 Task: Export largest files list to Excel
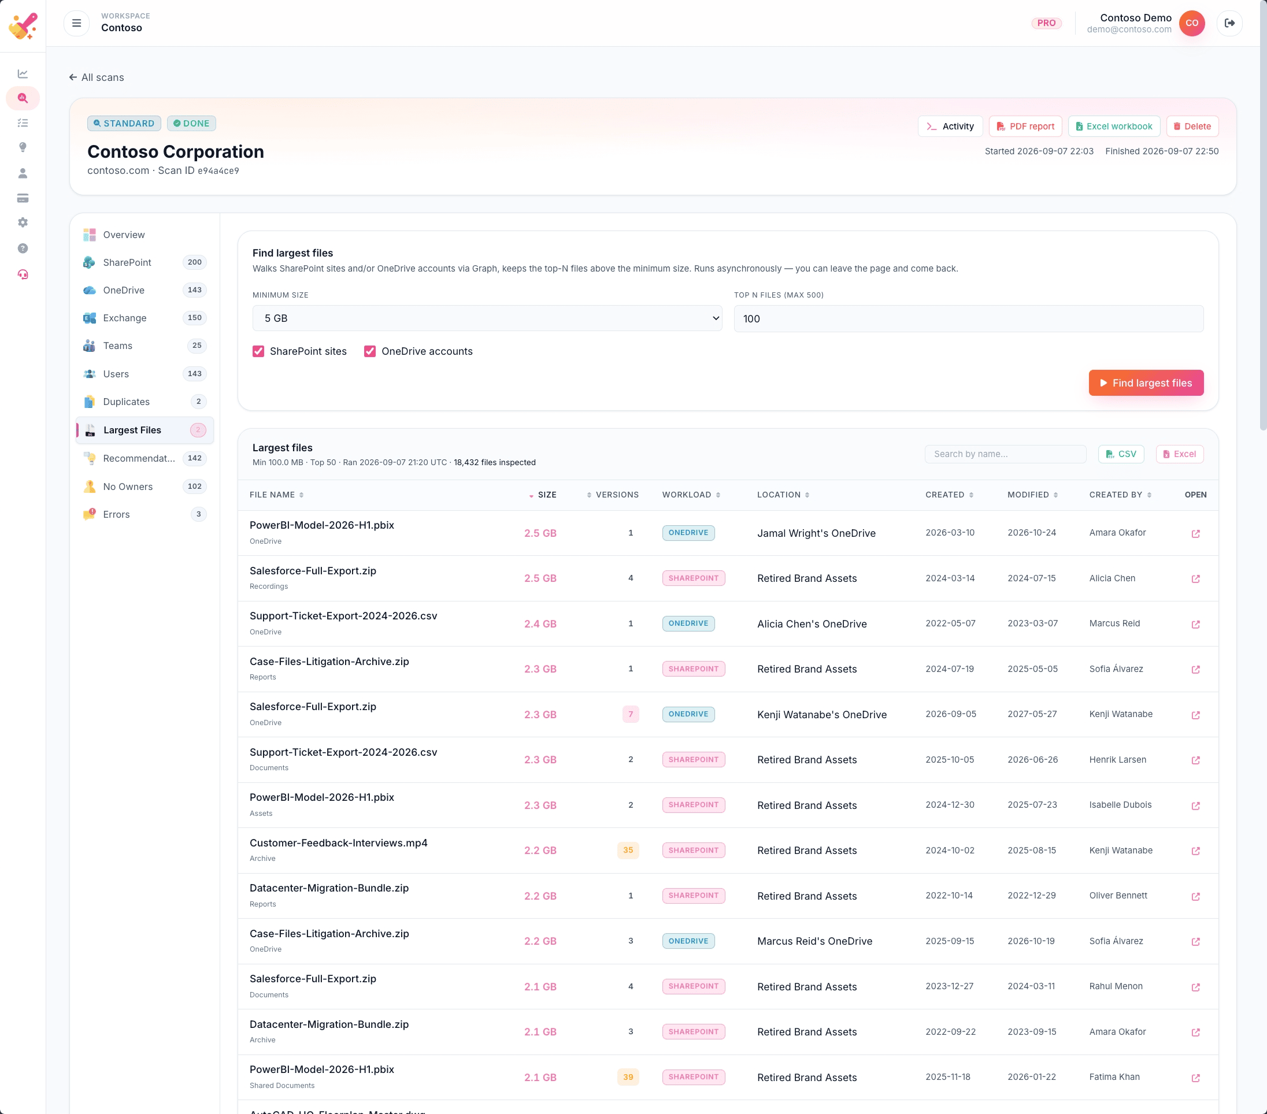[1179, 454]
